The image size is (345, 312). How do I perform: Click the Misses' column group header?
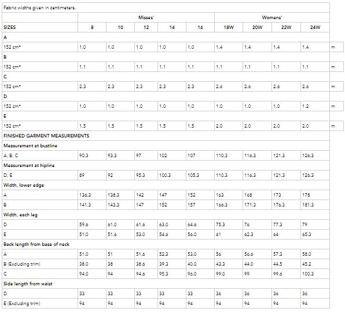[x=146, y=17]
